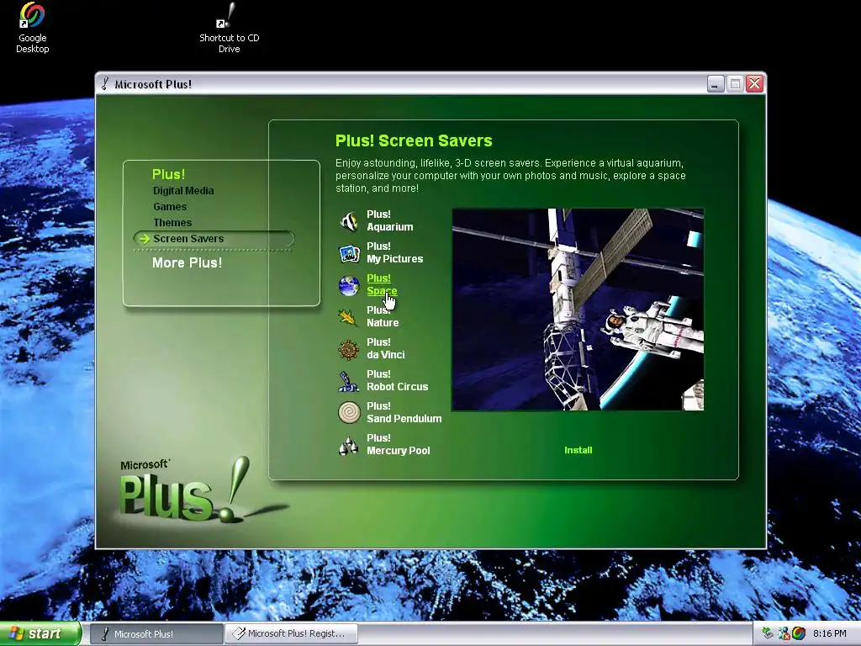This screenshot has width=861, height=646.
Task: Click the Mercury Pool droplets icon
Action: pyautogui.click(x=349, y=445)
